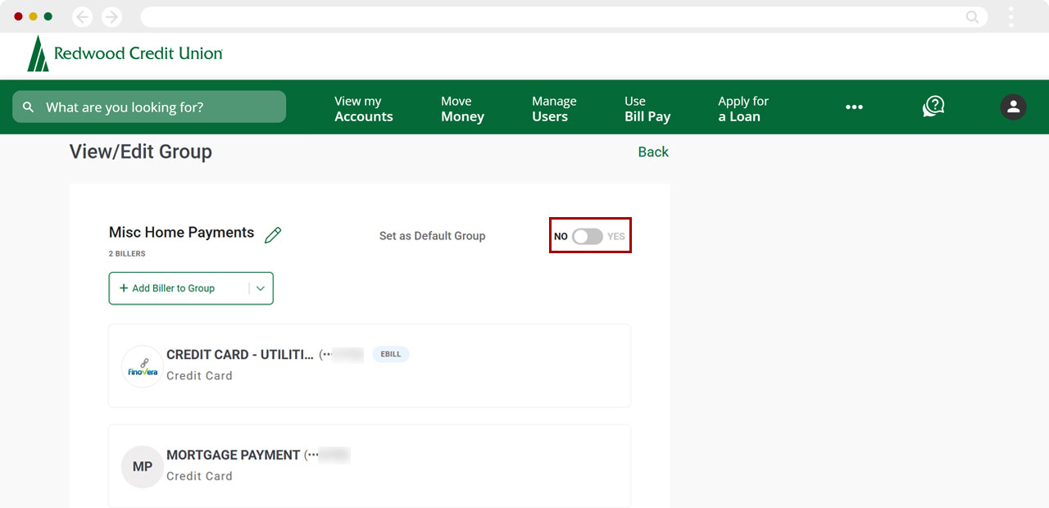The height and width of the screenshot is (508, 1049).
Task: Click the MP mortgage biller avatar
Action: point(143,466)
